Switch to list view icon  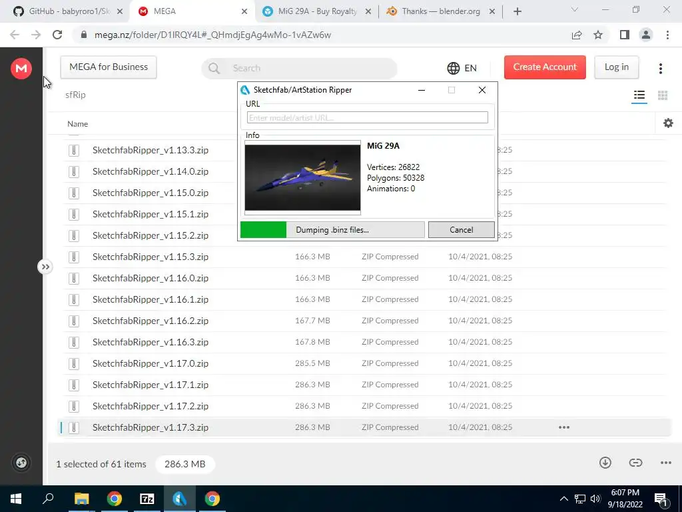click(639, 95)
